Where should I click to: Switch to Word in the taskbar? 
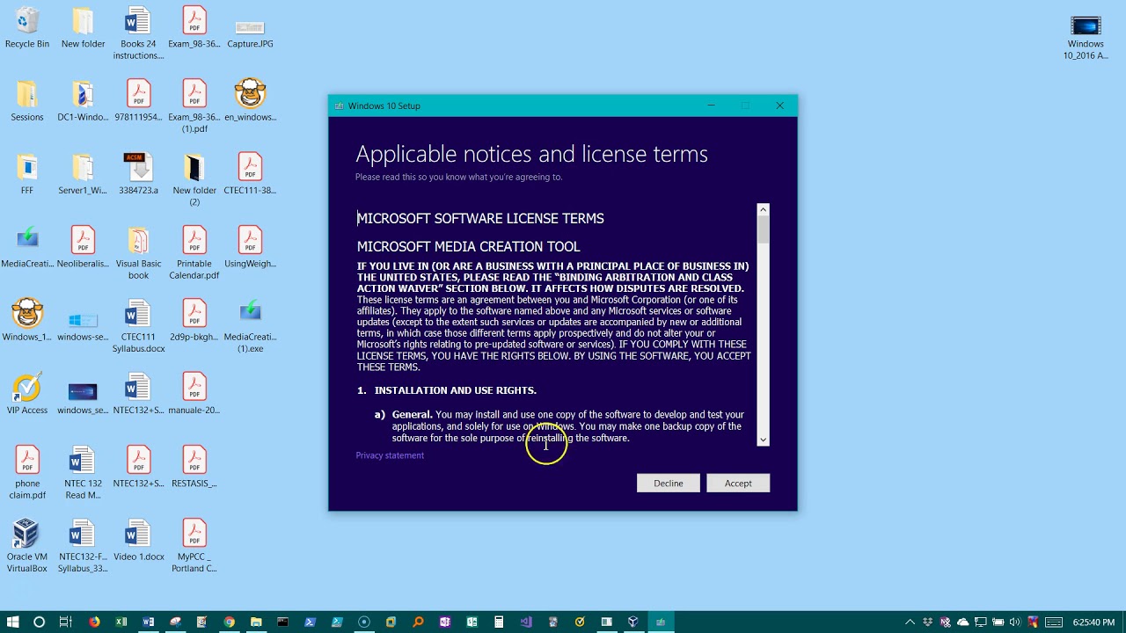click(148, 622)
